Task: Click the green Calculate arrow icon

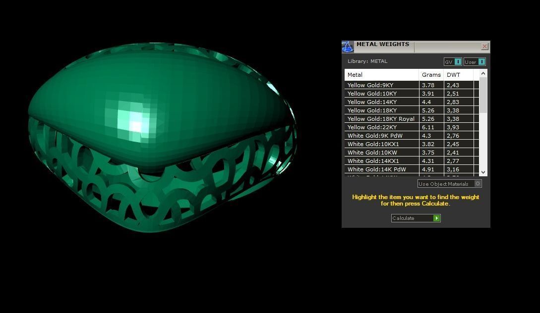Action: pos(437,218)
